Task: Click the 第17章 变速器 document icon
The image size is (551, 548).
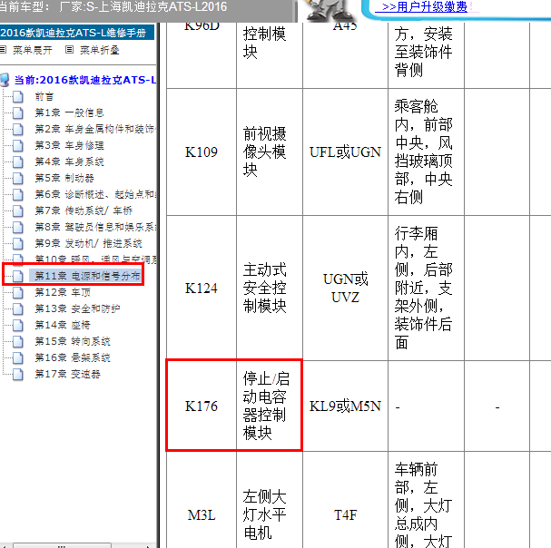Action: [18, 375]
